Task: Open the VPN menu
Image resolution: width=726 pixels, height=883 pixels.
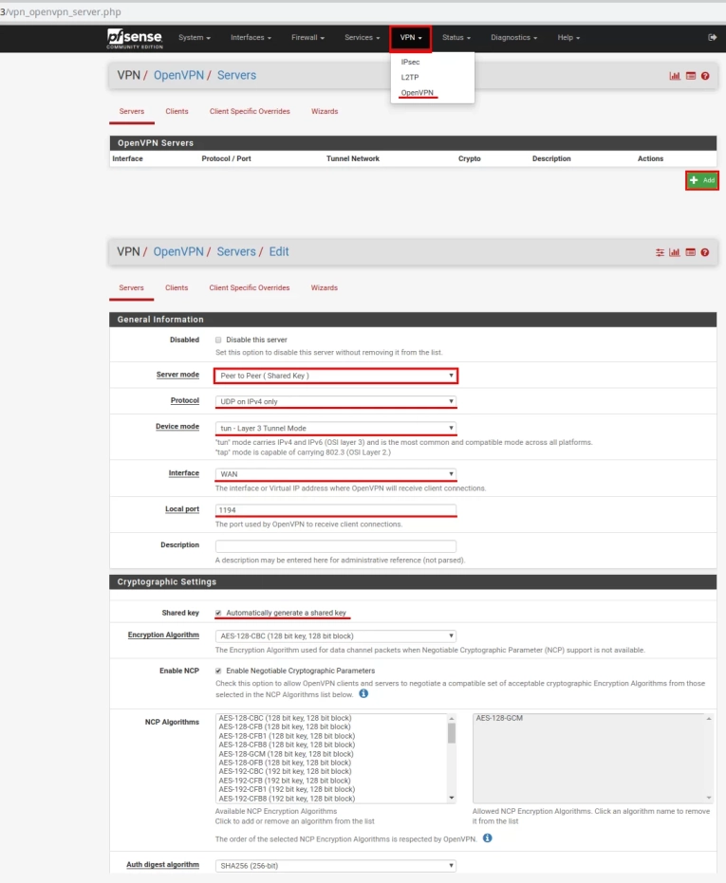Action: tap(411, 38)
